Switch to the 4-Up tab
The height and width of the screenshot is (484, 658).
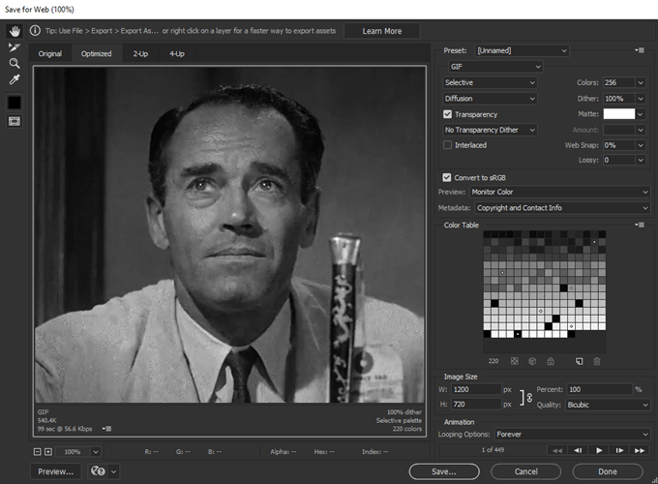tap(177, 54)
